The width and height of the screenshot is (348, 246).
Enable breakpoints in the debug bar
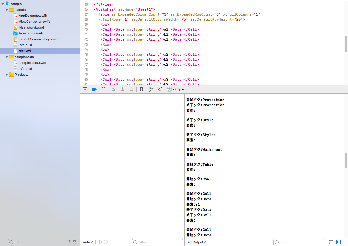click(x=94, y=89)
